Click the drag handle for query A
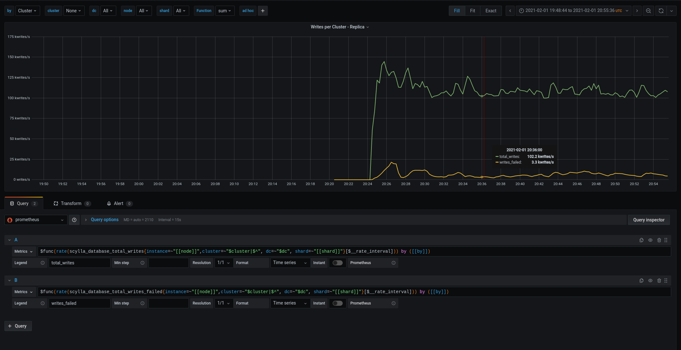 click(x=666, y=240)
